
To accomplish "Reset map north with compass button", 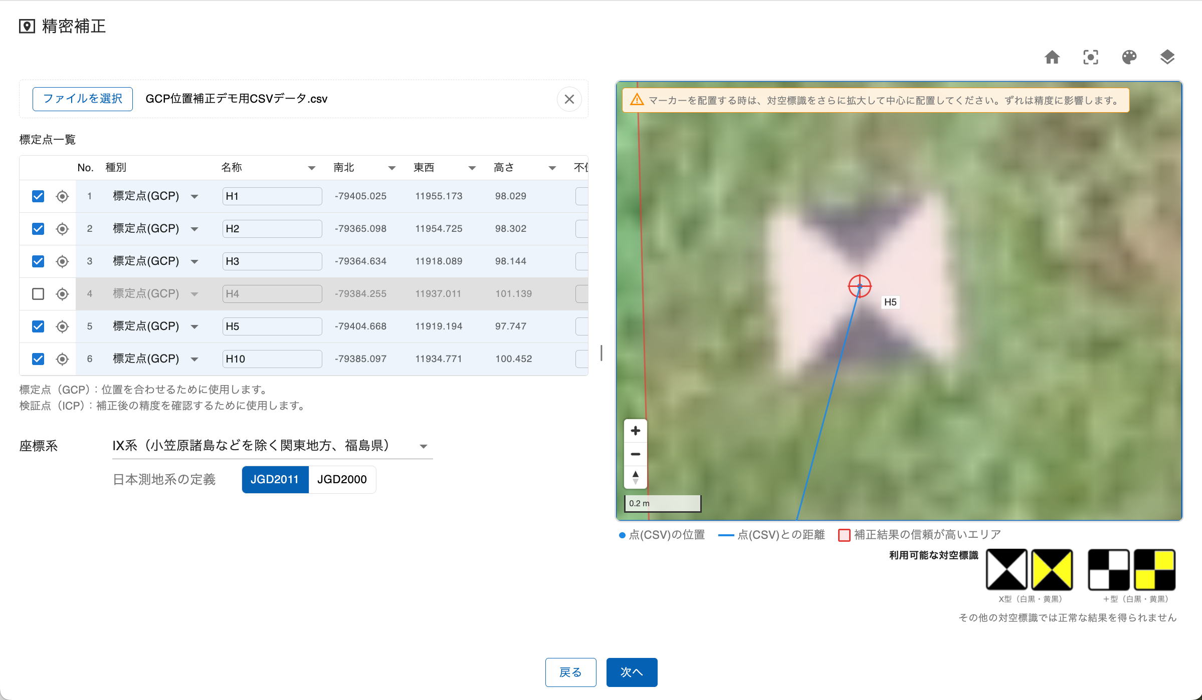I will click(x=635, y=477).
